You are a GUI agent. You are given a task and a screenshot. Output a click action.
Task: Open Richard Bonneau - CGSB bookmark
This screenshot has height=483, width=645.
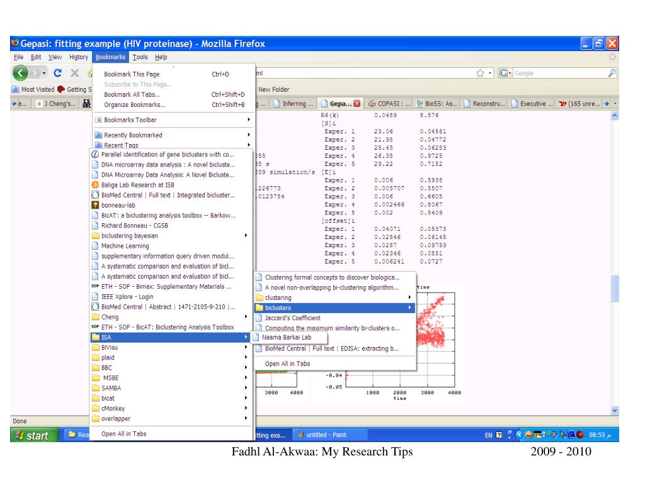pos(171,226)
